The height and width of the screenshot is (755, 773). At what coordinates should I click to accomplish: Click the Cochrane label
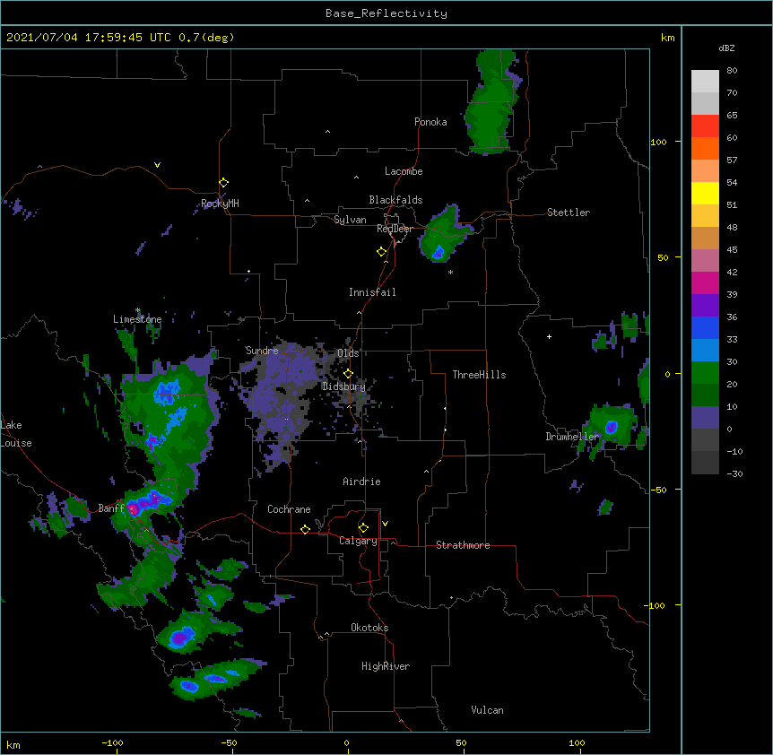point(289,509)
